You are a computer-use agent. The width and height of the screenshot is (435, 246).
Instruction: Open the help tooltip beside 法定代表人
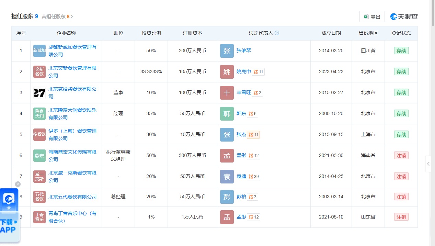tap(277, 33)
